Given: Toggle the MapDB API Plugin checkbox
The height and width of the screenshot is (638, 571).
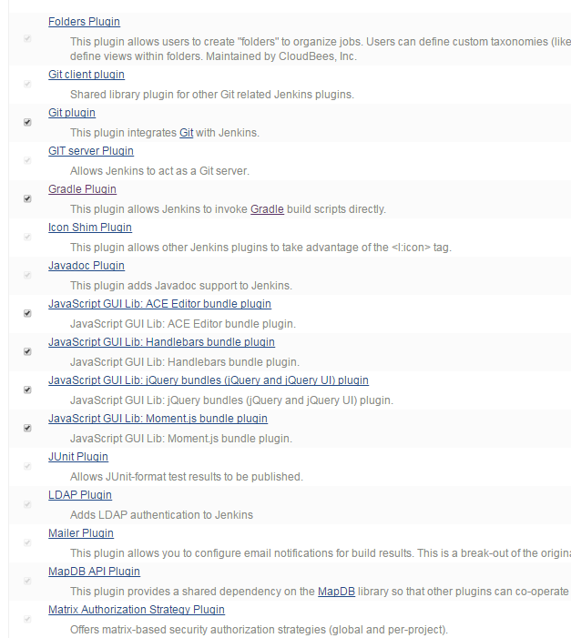Looking at the screenshot, I should [x=27, y=582].
